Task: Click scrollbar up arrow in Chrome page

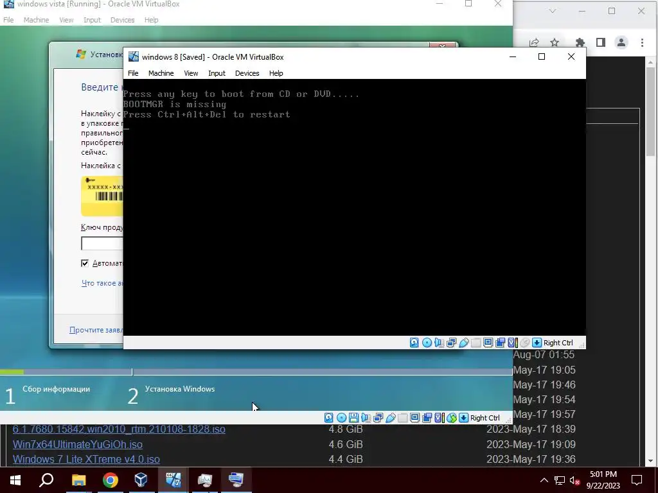Action: click(650, 62)
